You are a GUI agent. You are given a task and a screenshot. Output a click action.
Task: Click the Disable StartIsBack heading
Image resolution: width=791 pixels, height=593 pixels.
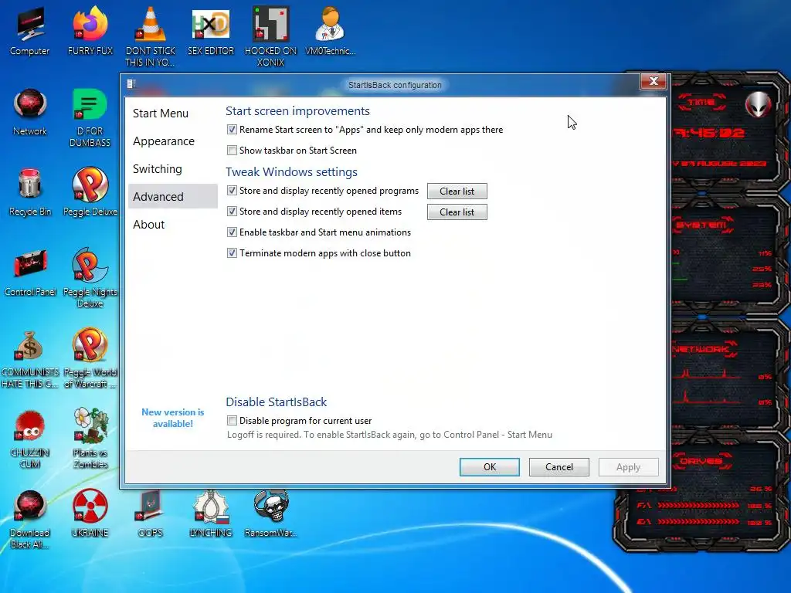pyautogui.click(x=276, y=402)
